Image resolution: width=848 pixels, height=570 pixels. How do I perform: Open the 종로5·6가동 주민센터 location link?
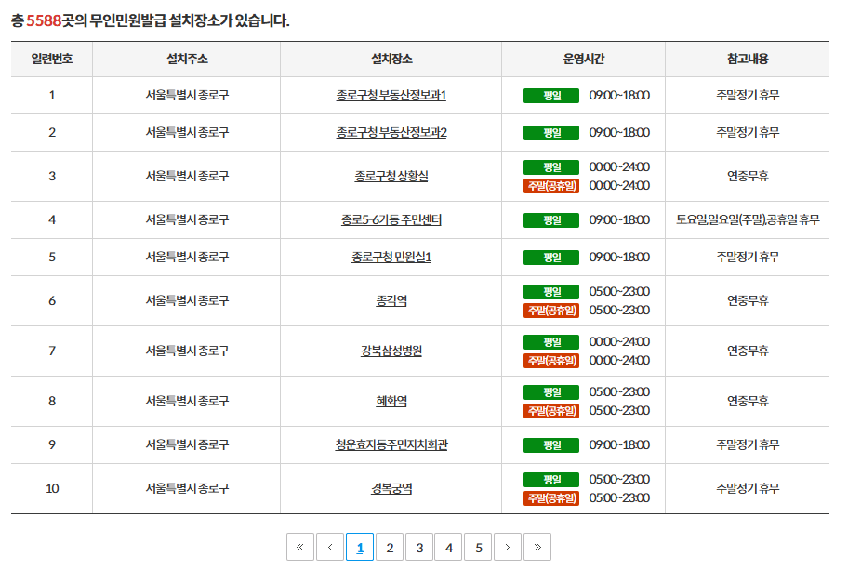(x=390, y=219)
